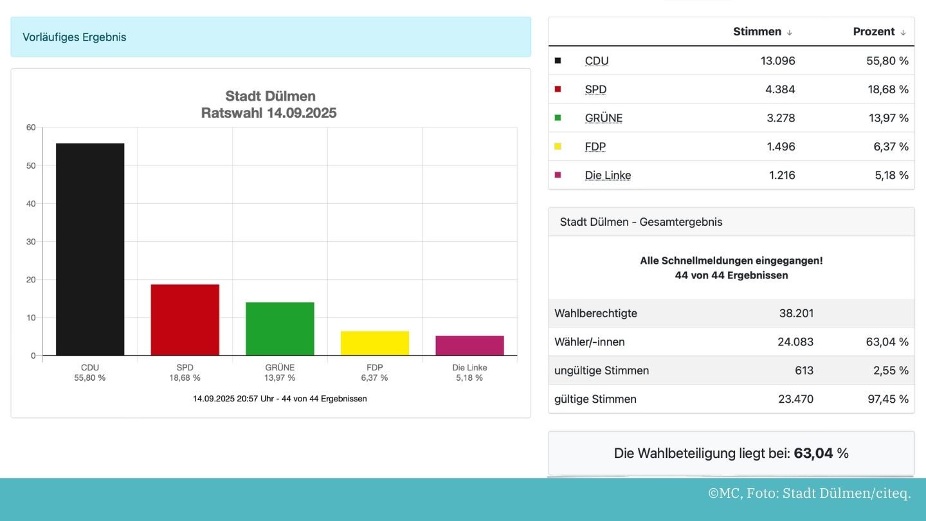This screenshot has height=521, width=926.
Task: Click the yellow FDP bar in chart
Action: pos(374,343)
